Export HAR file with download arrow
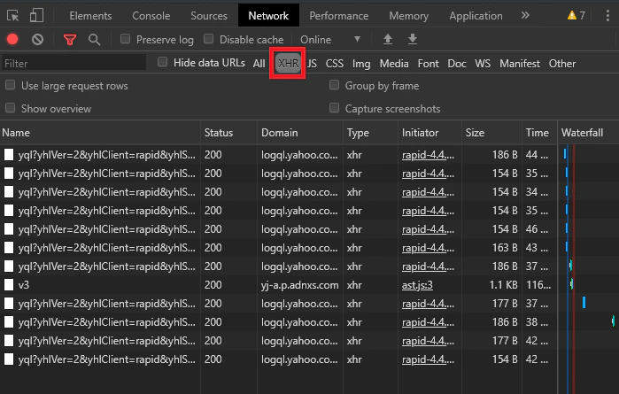The width and height of the screenshot is (619, 394). tap(412, 39)
